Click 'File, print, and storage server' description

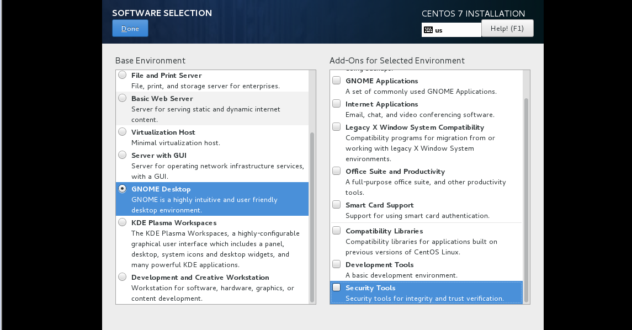pos(205,86)
